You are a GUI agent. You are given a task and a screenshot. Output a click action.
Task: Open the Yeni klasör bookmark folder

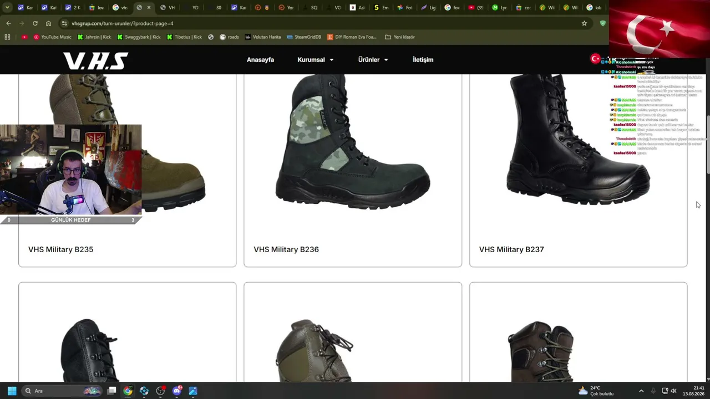399,37
